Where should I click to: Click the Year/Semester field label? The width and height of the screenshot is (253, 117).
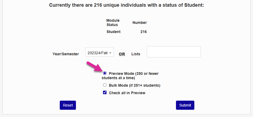point(66,54)
